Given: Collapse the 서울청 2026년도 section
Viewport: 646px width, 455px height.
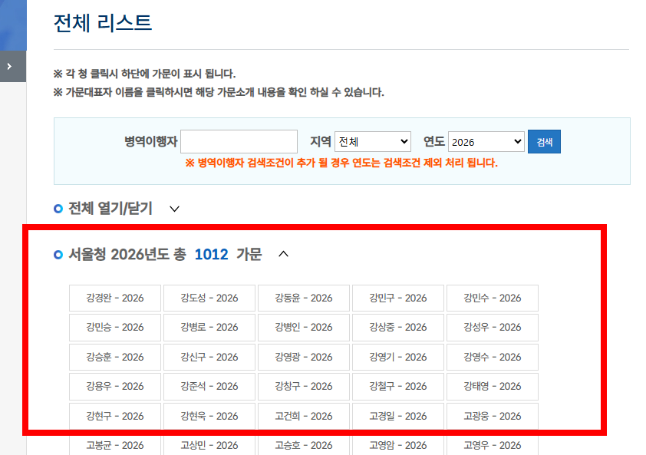Looking at the screenshot, I should pos(283,254).
